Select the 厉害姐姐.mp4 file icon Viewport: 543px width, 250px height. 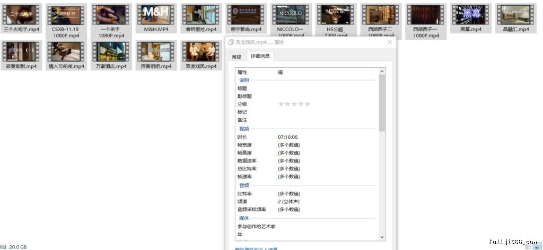(156, 51)
